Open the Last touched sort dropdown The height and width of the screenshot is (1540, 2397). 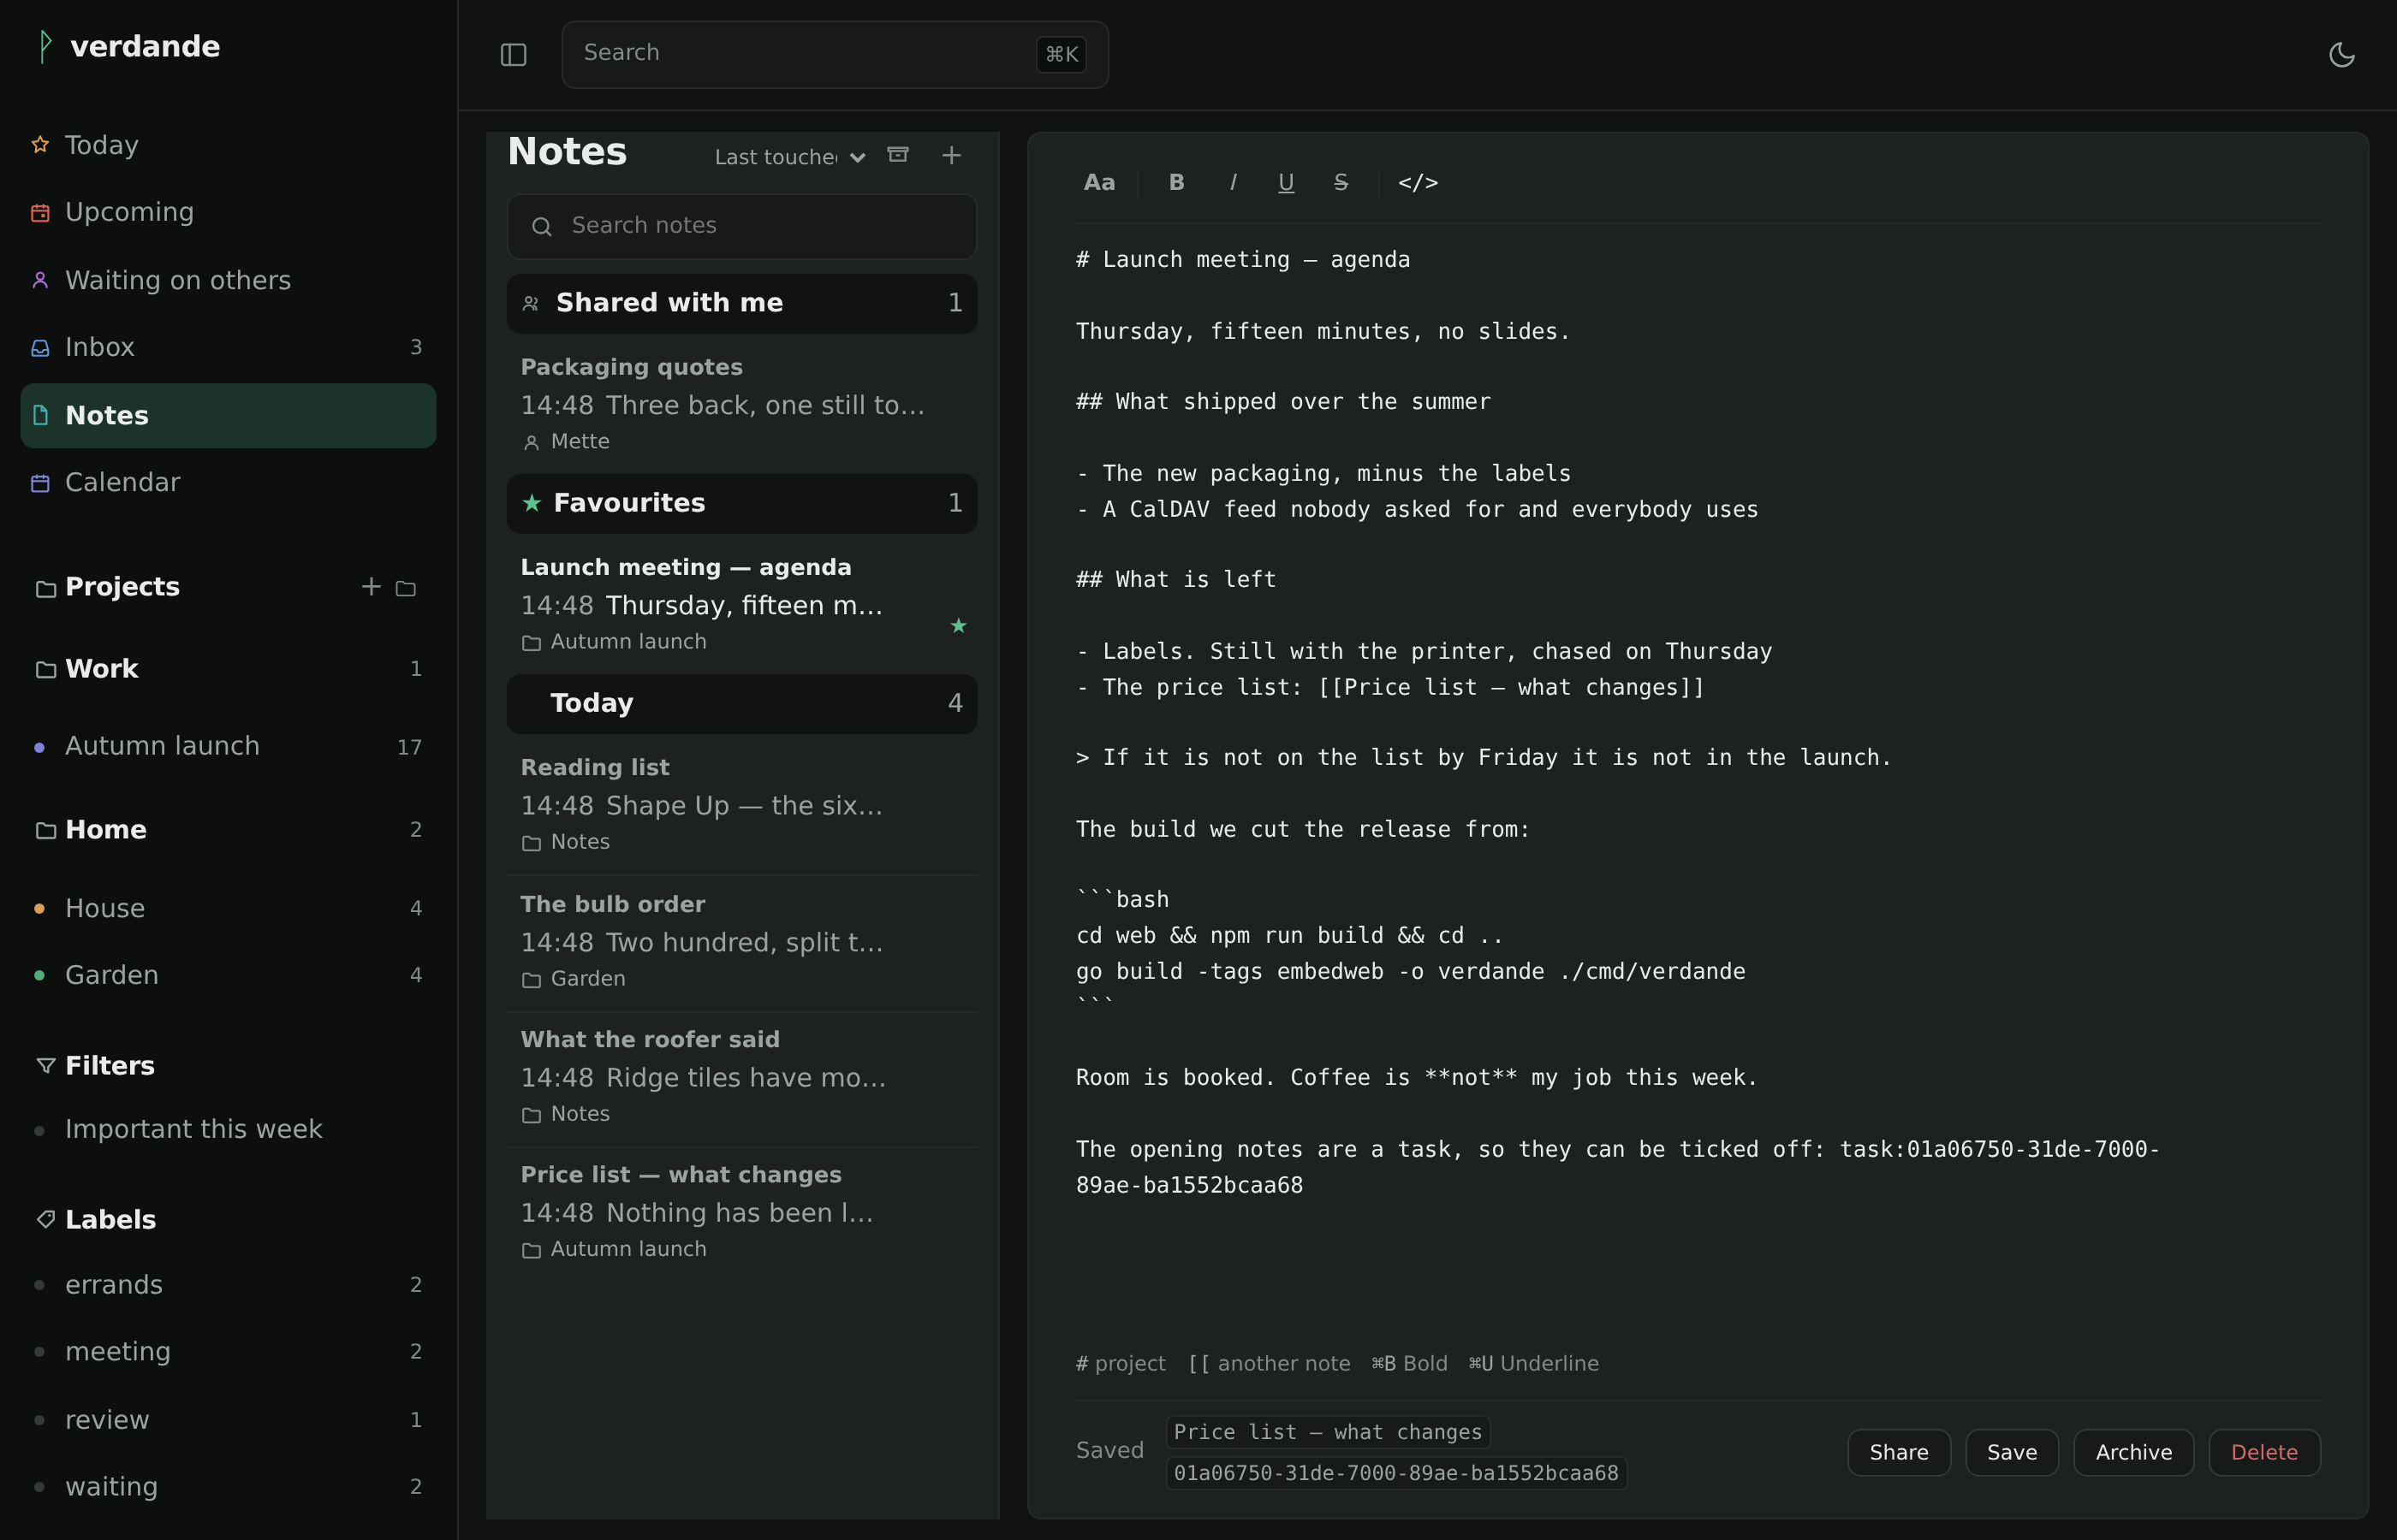788,157
